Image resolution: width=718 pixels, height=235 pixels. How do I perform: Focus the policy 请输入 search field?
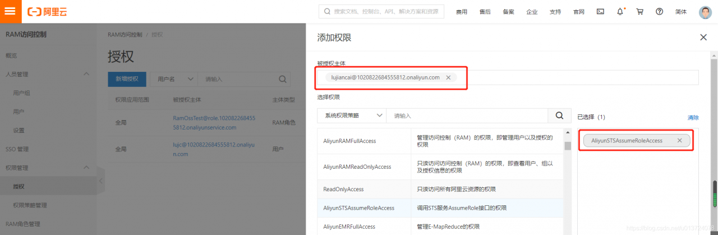467,116
